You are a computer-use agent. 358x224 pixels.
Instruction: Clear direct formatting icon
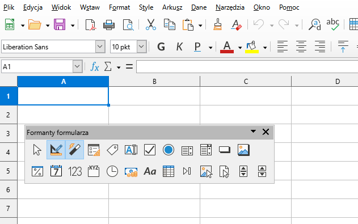click(x=236, y=24)
